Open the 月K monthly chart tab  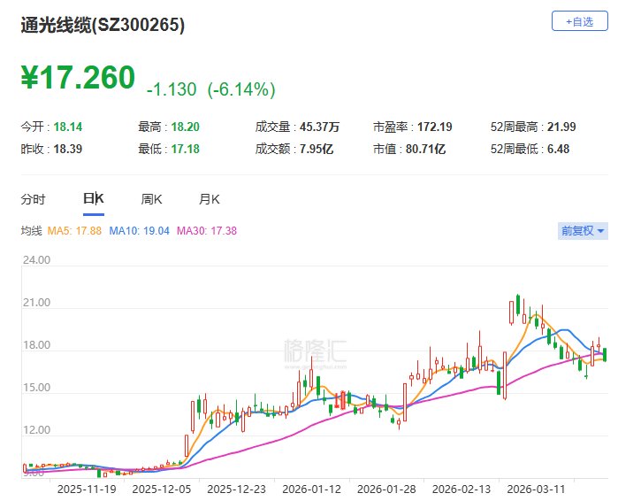(210, 199)
